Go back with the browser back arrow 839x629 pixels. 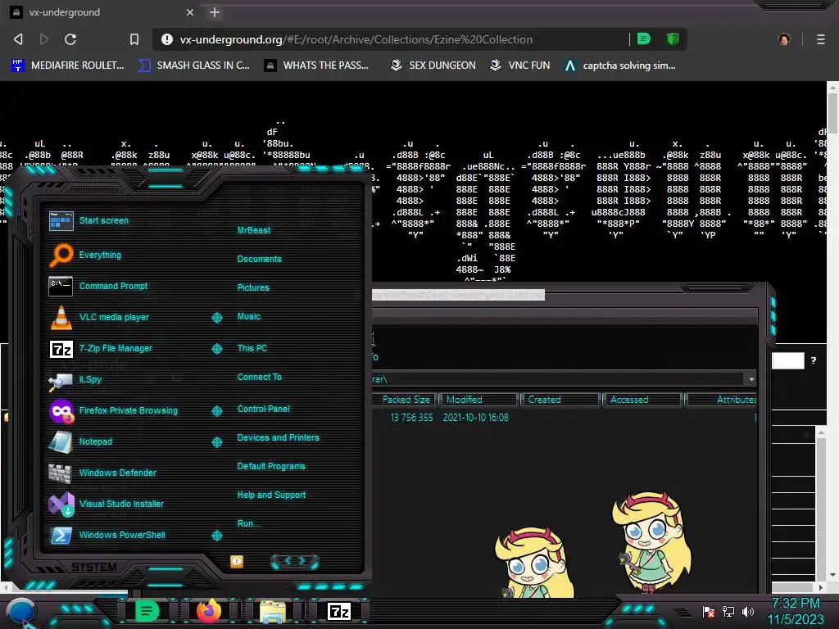18,39
